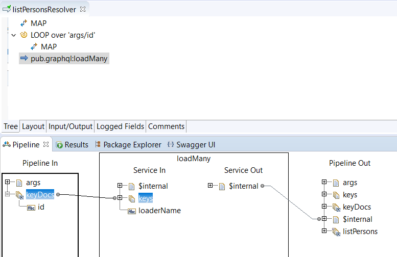Open the Input/Output tab
Screen dimensions: 397x257
pos(71,126)
